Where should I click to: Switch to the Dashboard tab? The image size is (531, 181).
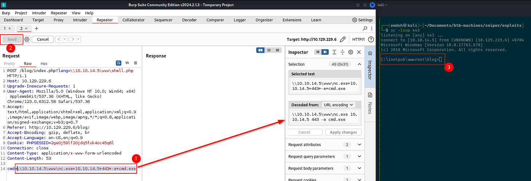pos(13,20)
